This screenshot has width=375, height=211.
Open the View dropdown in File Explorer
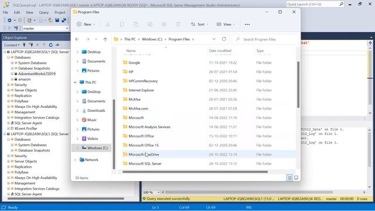click(226, 25)
